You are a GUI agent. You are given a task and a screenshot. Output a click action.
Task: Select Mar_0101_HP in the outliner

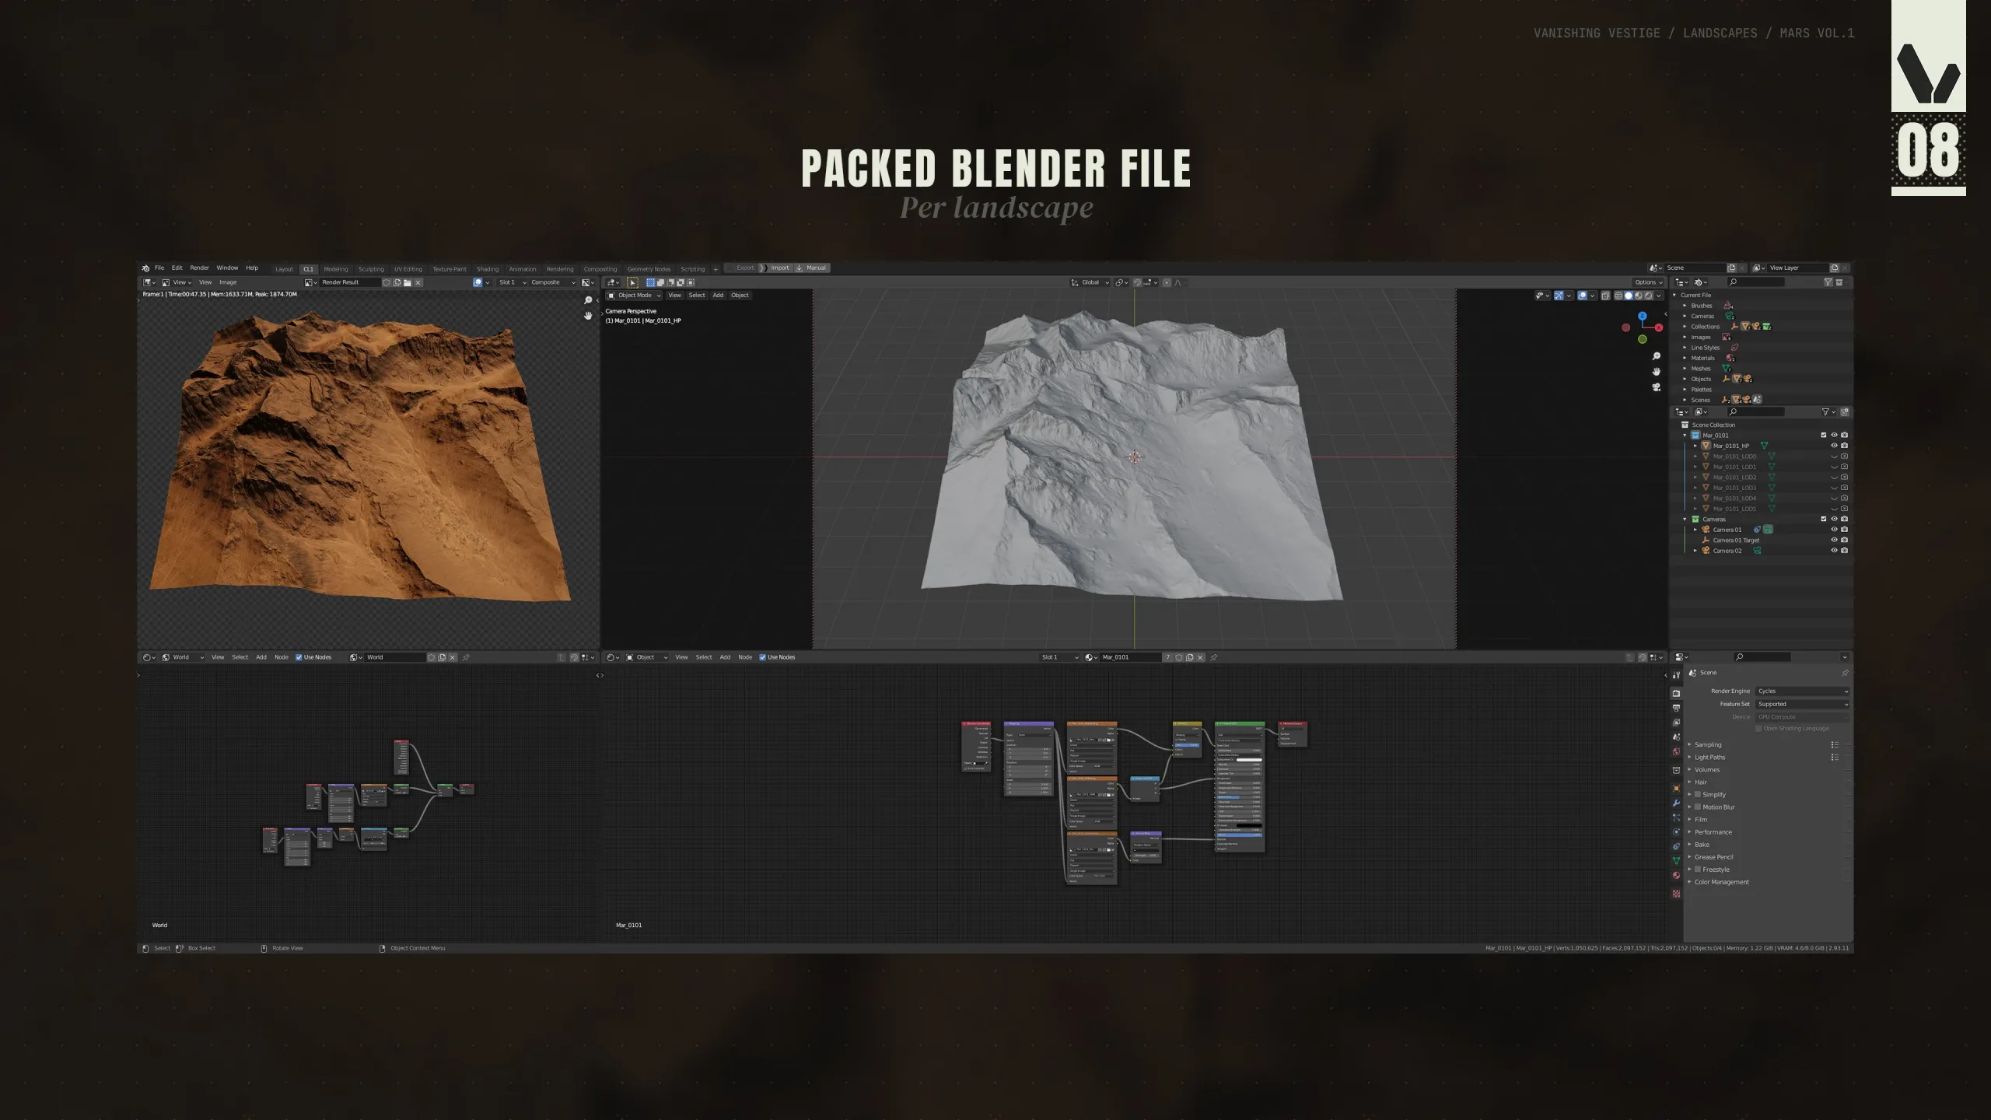pyautogui.click(x=1731, y=446)
